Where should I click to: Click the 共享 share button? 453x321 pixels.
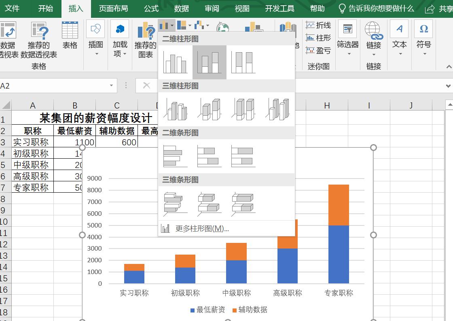click(439, 9)
